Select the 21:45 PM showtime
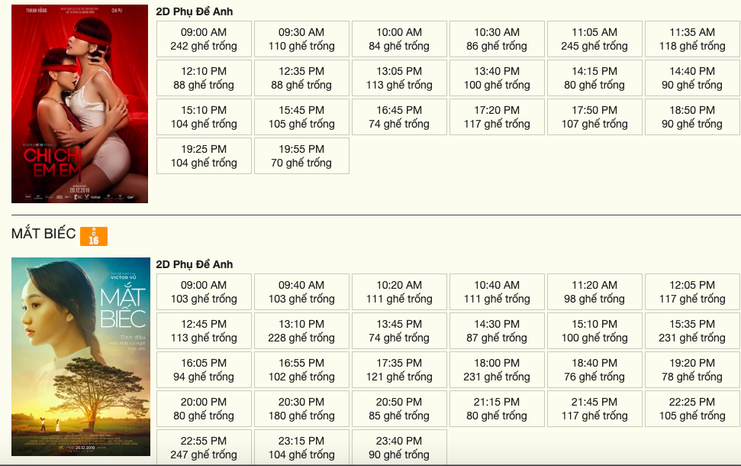The height and width of the screenshot is (466, 741). tap(594, 409)
